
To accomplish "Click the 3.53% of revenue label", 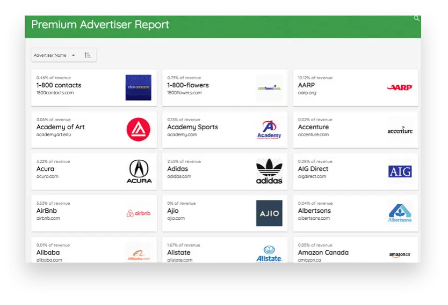I will click(x=53, y=204).
